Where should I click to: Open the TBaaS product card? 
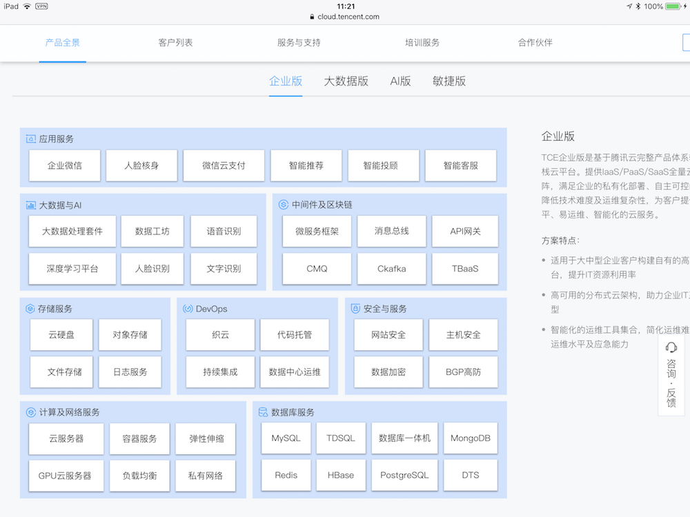465,269
